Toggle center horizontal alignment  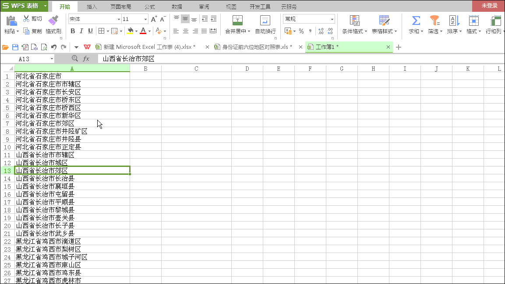186,31
